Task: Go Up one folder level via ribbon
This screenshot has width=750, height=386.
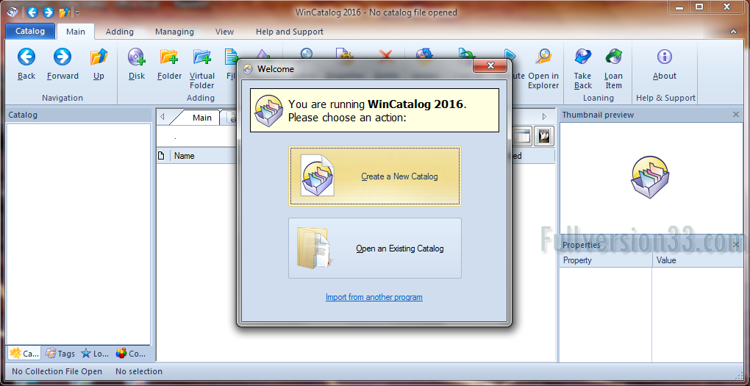Action: pyautogui.click(x=99, y=57)
